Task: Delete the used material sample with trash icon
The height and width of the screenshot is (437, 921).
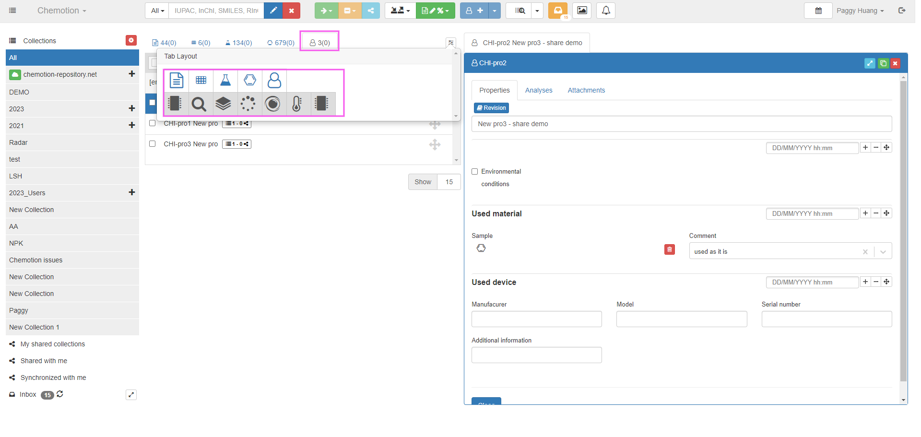Action: click(669, 249)
